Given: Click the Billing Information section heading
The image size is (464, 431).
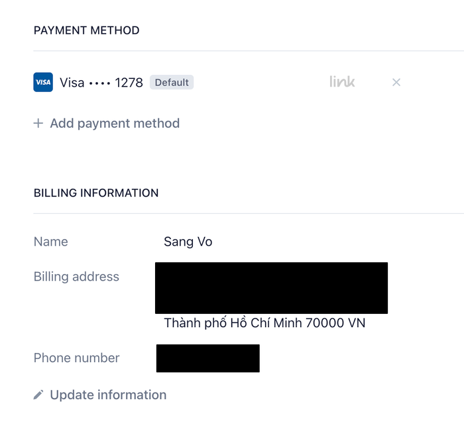Looking at the screenshot, I should tap(96, 193).
